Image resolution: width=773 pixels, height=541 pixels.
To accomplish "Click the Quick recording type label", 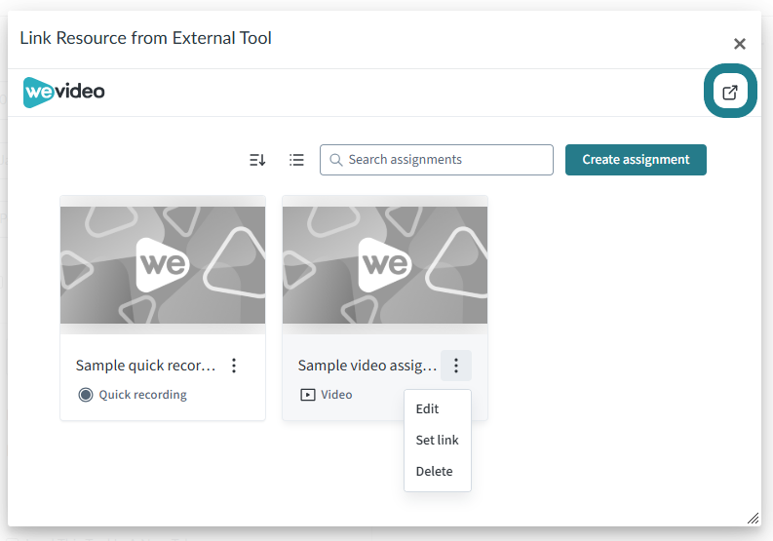I will point(143,395).
